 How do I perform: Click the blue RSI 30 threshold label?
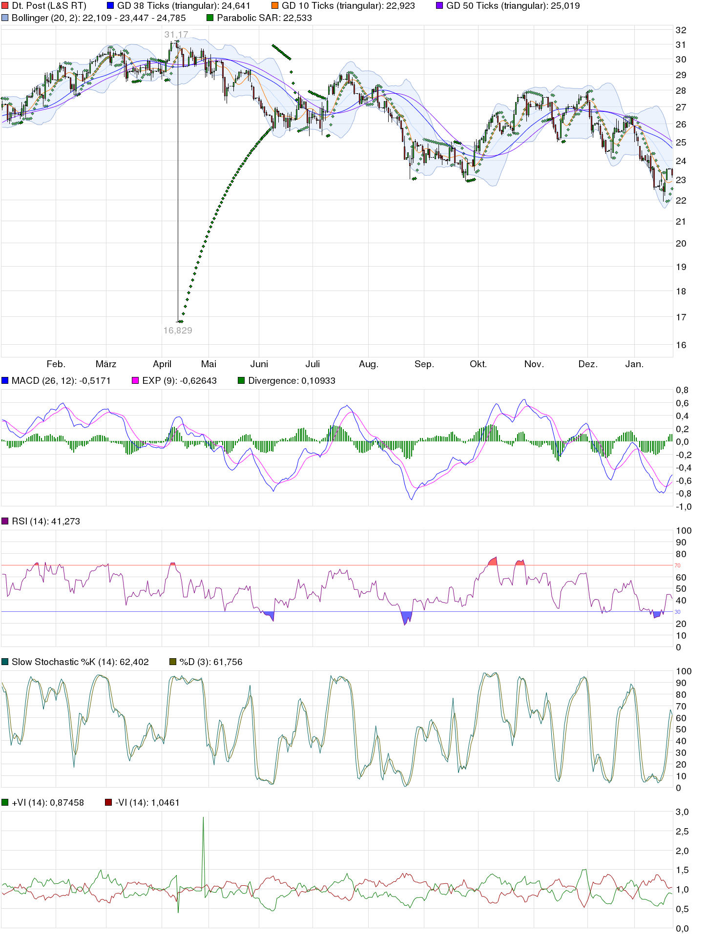coord(677,612)
